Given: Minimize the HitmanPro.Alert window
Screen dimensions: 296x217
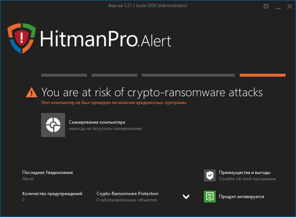Looking at the screenshot, I should 277,6.
